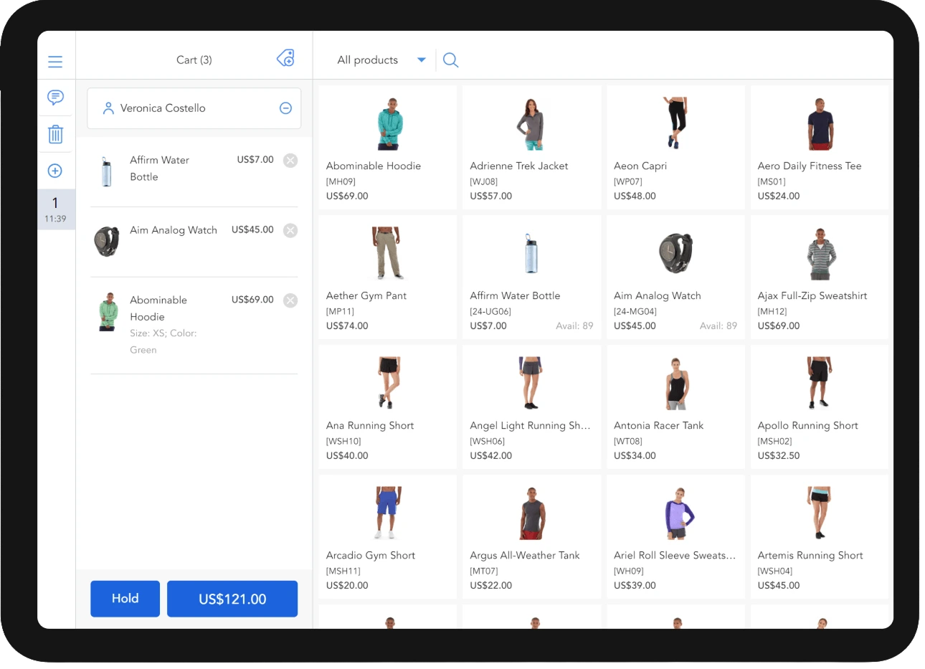Add Aero Daily Fitness Tee to cart

coord(820,147)
